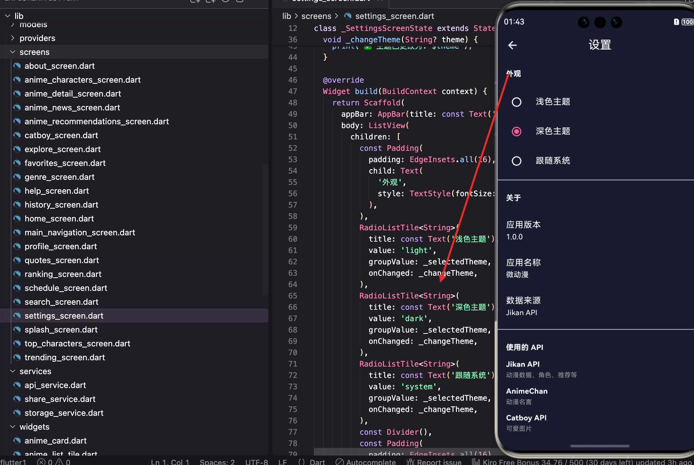This screenshot has height=465, width=694.
Task: Click the Dart language mode braces icon
Action: [302, 462]
